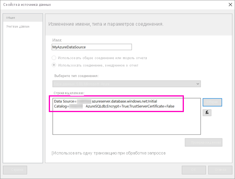Screen dimensions: 235x179
Task: Edit the Имя field MyAzureDataSource
Action: coord(92,47)
